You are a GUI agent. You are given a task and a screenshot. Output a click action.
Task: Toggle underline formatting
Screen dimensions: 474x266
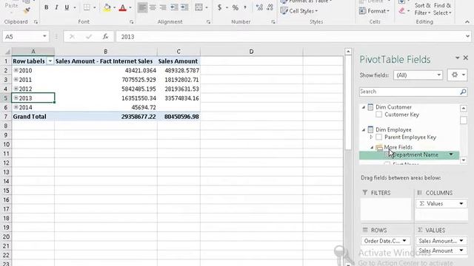tap(67, 7)
